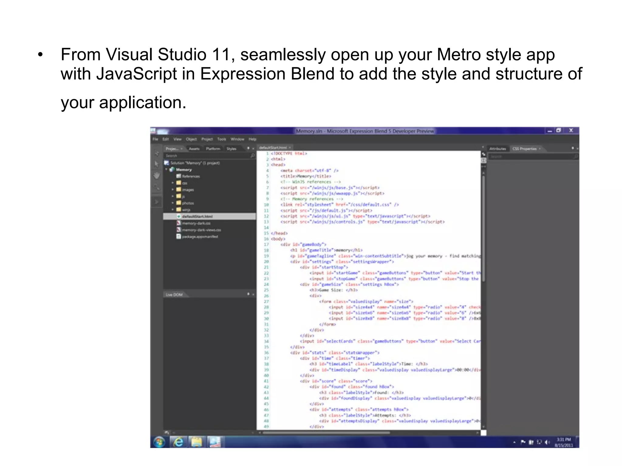The width and height of the screenshot is (622, 466).
Task: Click the Projects panel search magnifier
Action: click(252, 156)
